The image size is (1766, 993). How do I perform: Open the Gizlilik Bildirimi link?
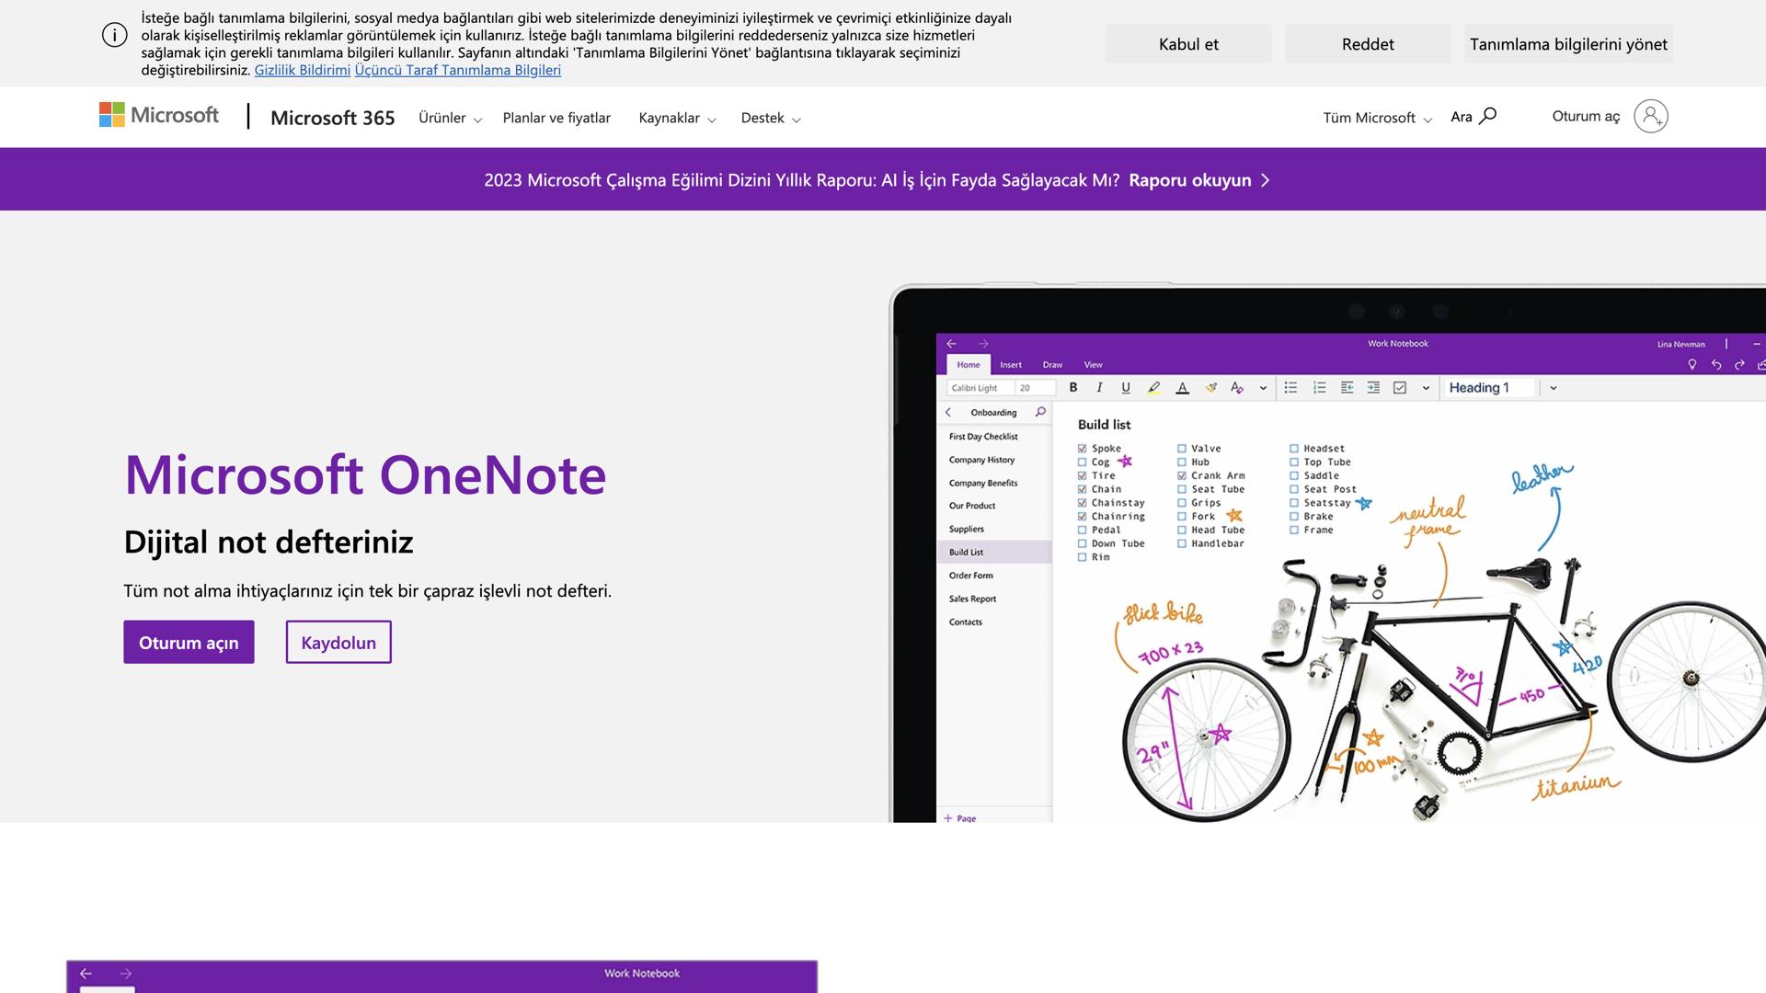coord(302,69)
